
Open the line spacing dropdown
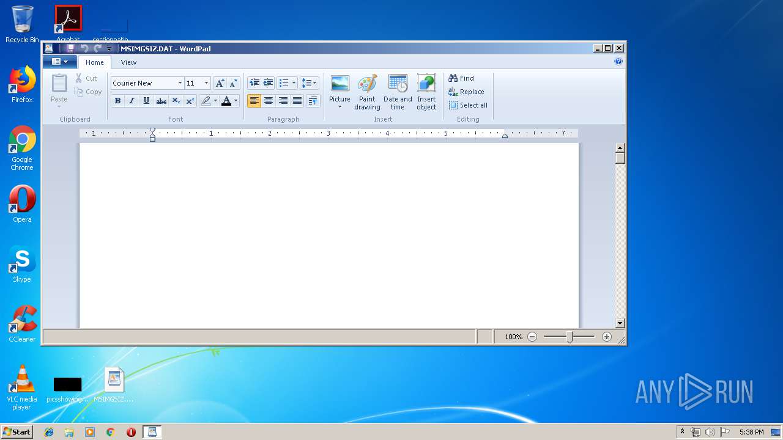tap(309, 83)
